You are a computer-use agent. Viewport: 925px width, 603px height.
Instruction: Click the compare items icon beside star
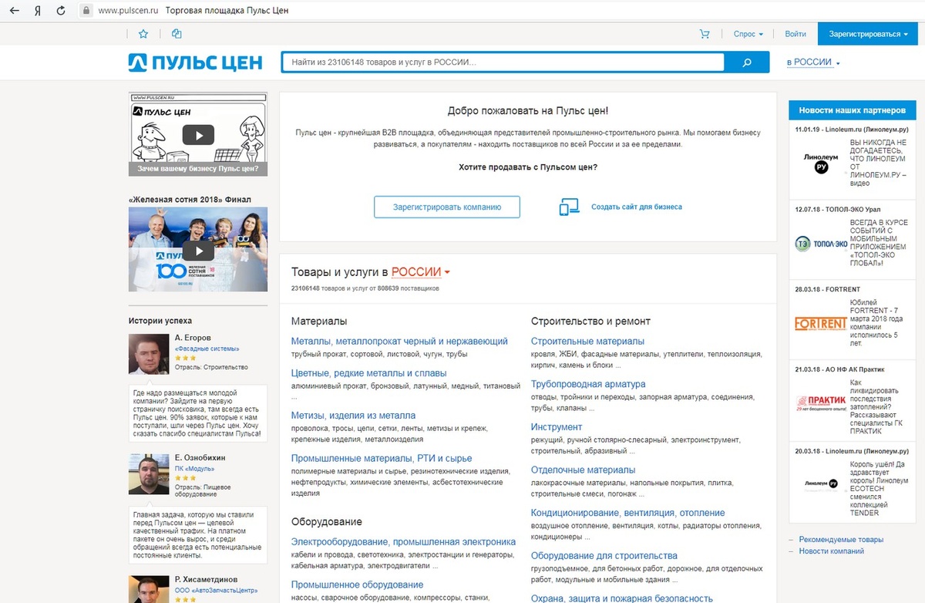pos(177,34)
